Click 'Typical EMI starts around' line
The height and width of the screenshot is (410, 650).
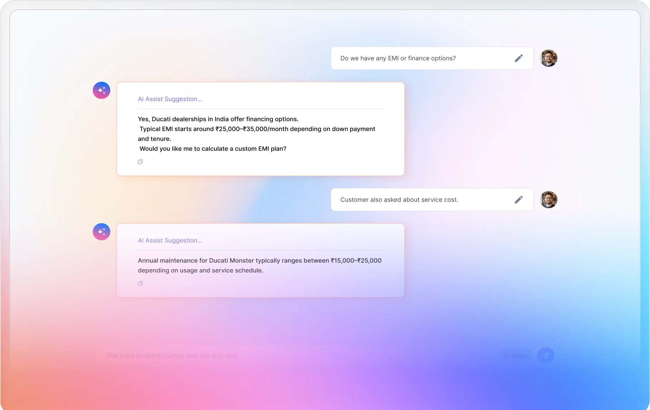[257, 129]
